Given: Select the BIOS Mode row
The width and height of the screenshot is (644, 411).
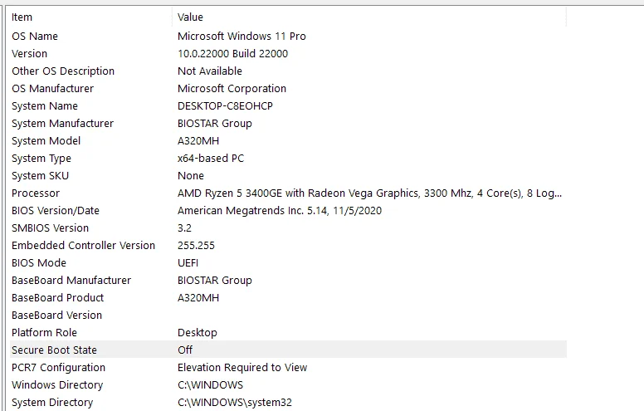Looking at the screenshot, I should pyautogui.click(x=288, y=263).
